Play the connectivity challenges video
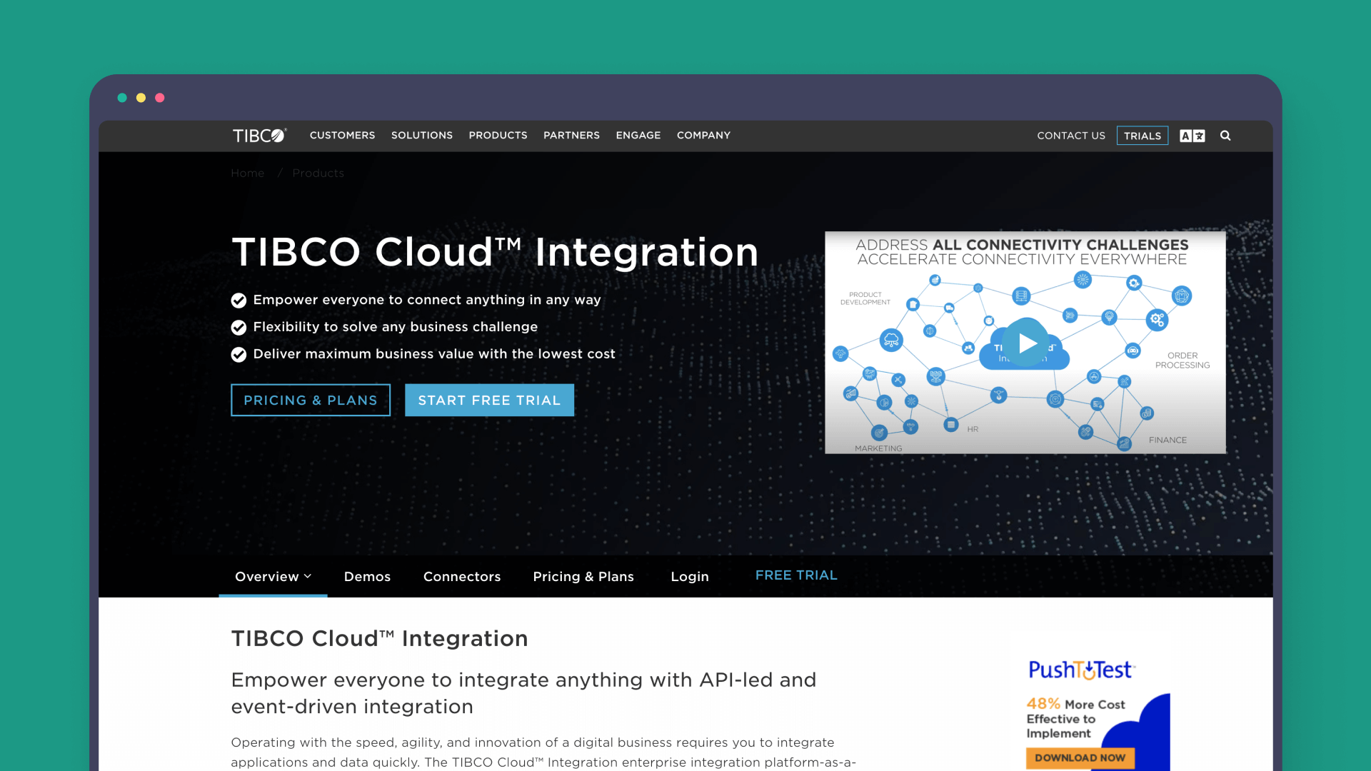The width and height of the screenshot is (1371, 771). pos(1025,343)
